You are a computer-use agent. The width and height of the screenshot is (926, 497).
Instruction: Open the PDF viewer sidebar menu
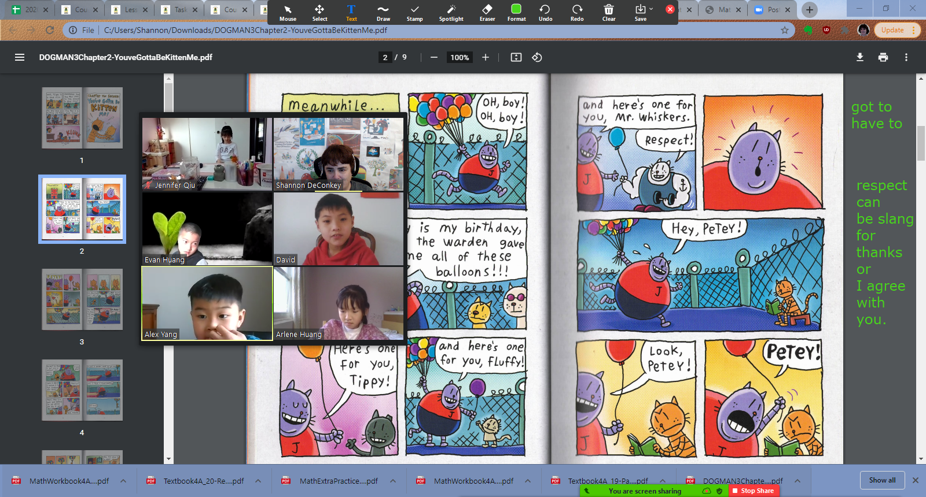20,57
